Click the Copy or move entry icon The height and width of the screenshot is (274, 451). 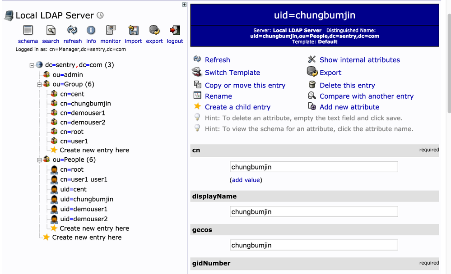click(197, 84)
